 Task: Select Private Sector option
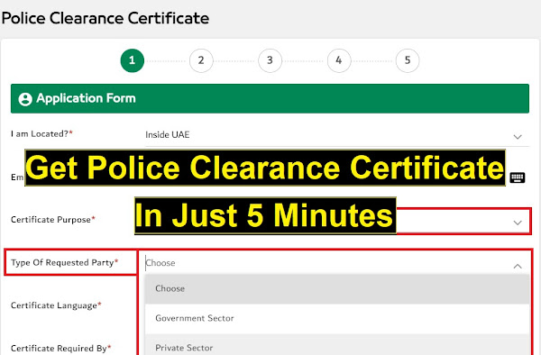pos(337,345)
